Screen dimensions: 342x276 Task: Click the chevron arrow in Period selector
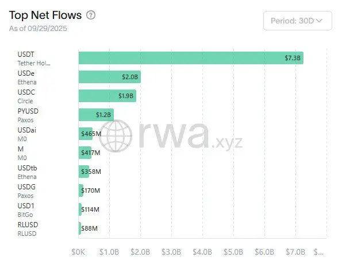[319, 21]
